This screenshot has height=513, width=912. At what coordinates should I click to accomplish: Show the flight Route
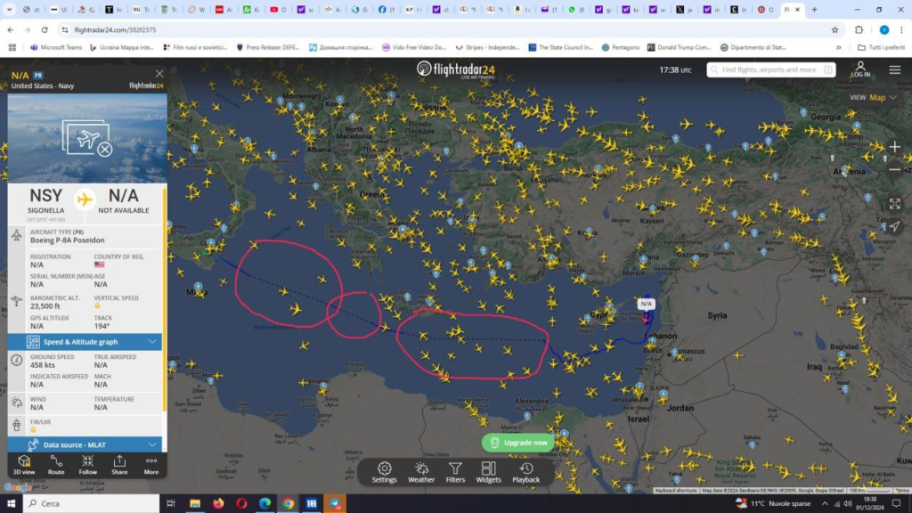pos(56,465)
